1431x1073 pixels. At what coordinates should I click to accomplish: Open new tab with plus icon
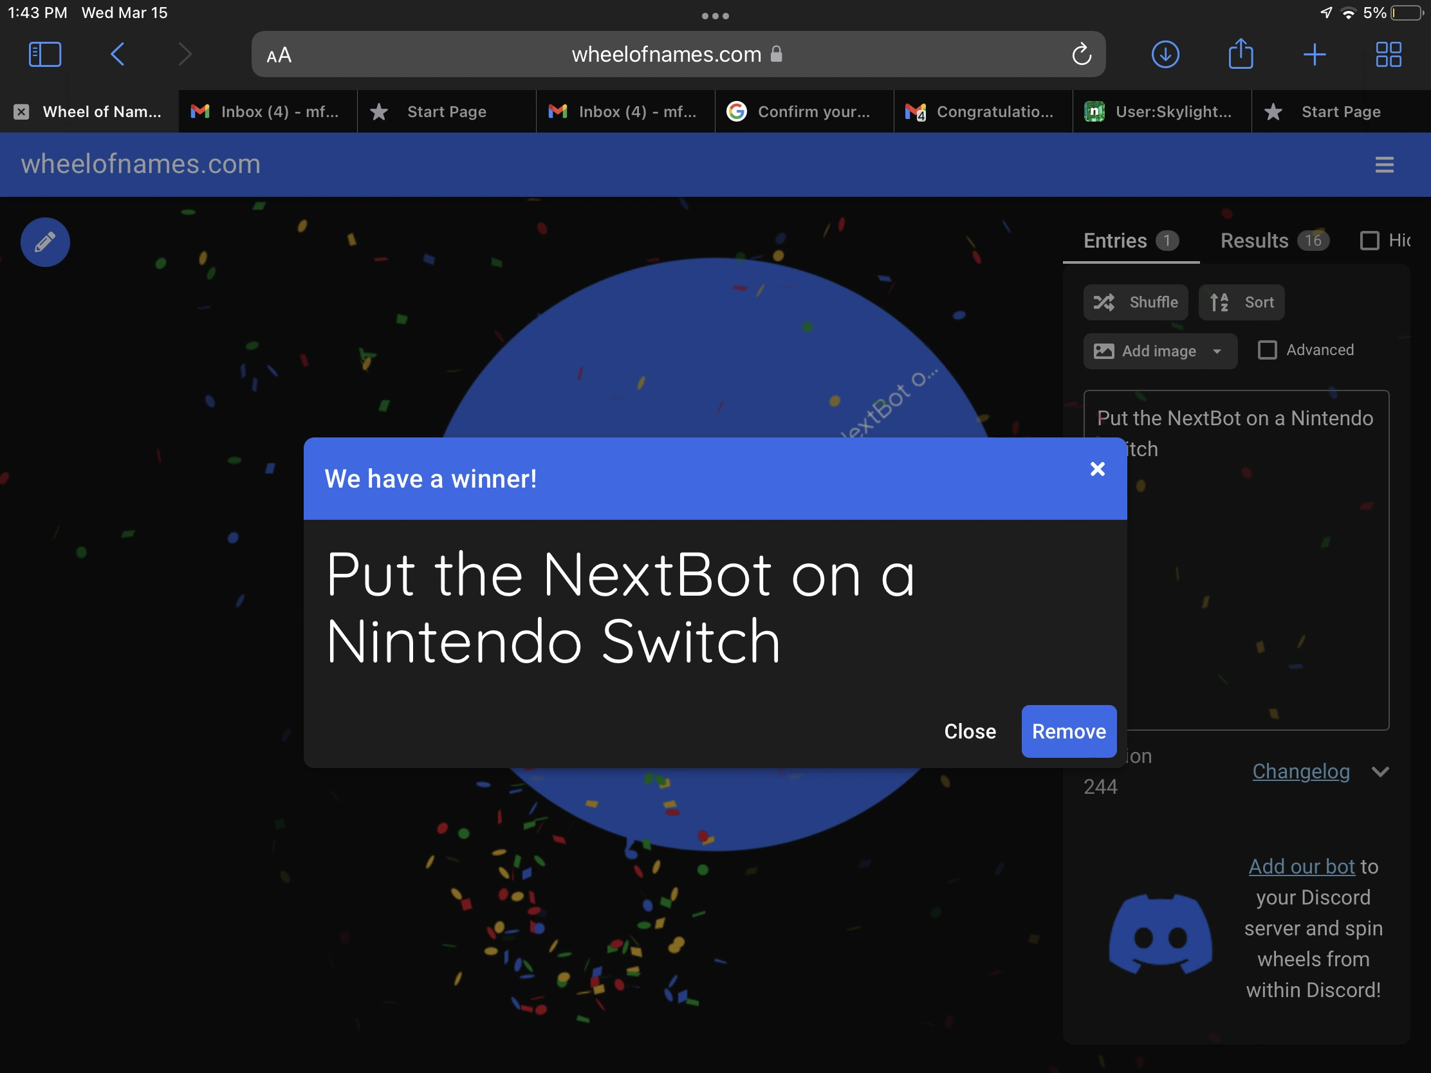pos(1314,54)
